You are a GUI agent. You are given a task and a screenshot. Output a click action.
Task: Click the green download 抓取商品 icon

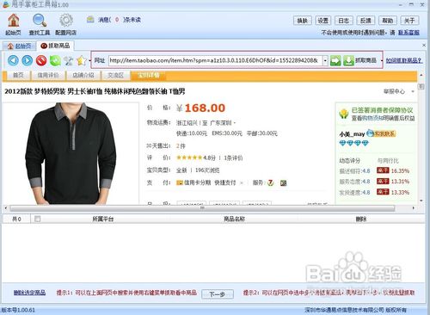point(348,60)
